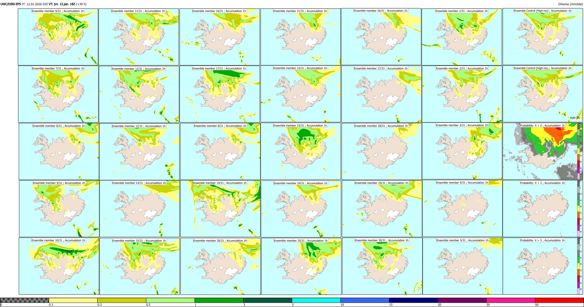Open the Ensemble member 13/31 map

tap(139, 152)
